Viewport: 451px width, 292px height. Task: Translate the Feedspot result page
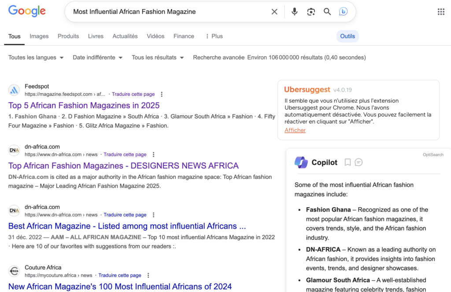click(x=133, y=94)
